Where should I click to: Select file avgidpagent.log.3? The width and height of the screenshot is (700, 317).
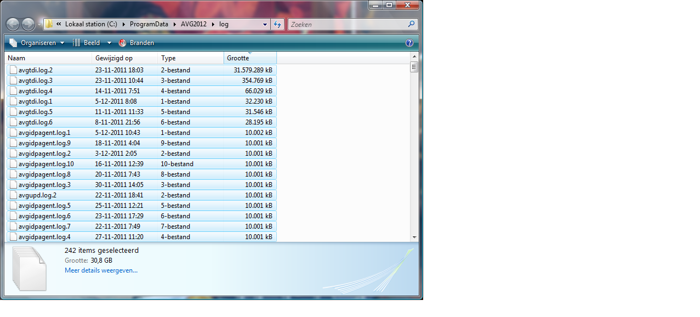click(141, 185)
